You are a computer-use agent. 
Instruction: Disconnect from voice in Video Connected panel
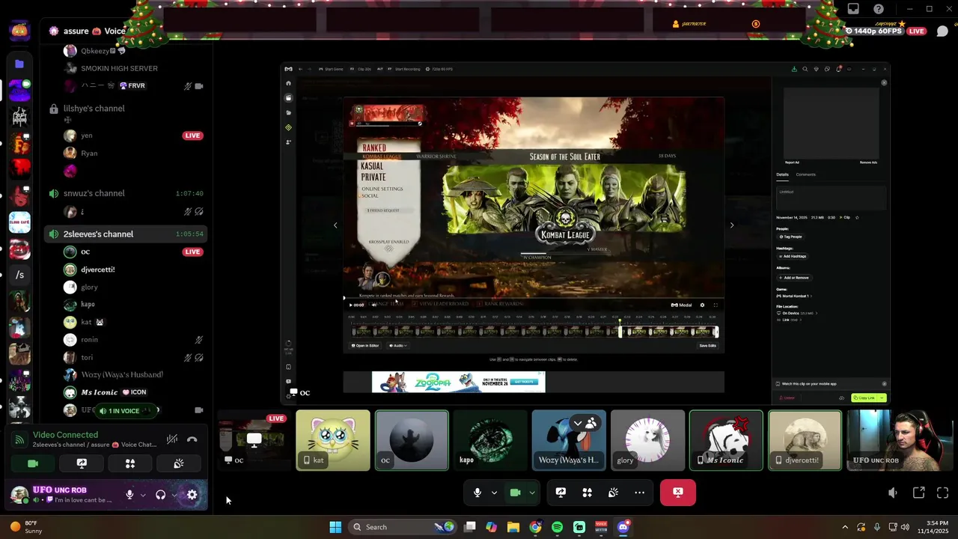pyautogui.click(x=192, y=439)
